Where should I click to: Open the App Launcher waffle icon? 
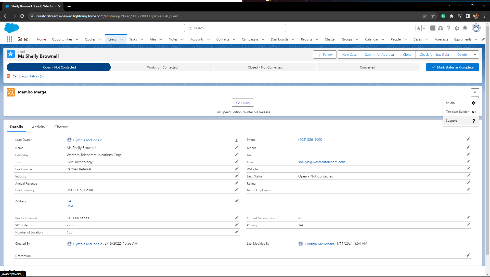click(x=9, y=39)
